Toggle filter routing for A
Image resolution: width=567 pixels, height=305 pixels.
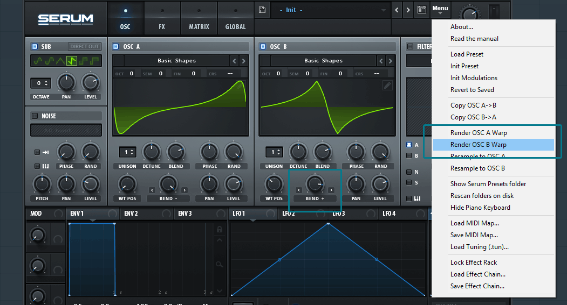(x=409, y=145)
